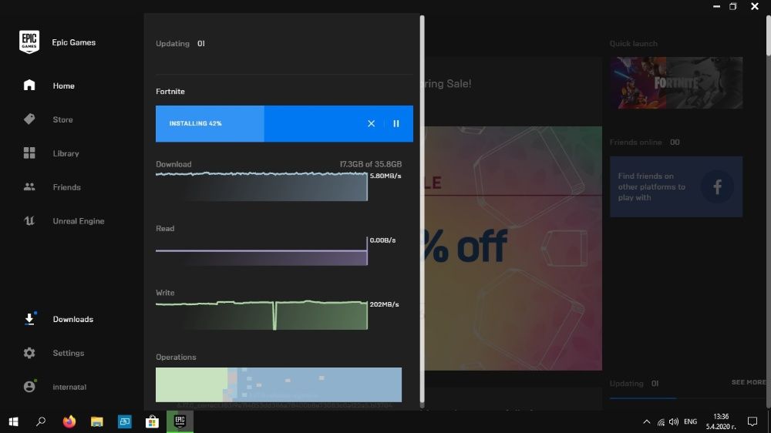The width and height of the screenshot is (771, 433).
Task: Click the Epic Games logo icon
Action: (x=29, y=42)
